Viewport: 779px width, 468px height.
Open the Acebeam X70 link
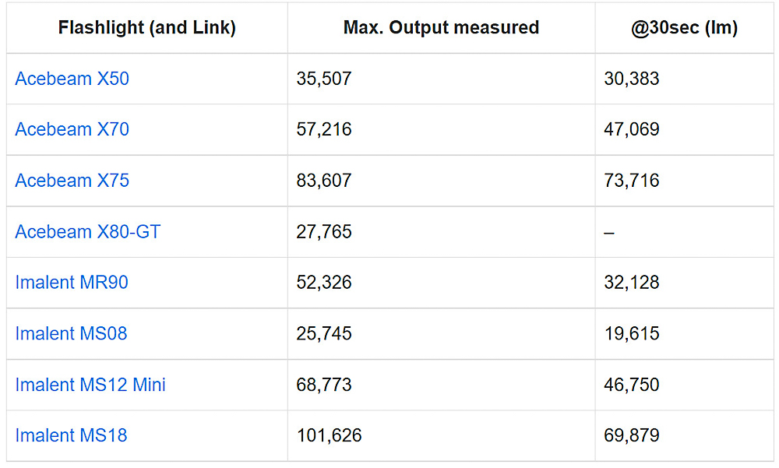tap(72, 129)
